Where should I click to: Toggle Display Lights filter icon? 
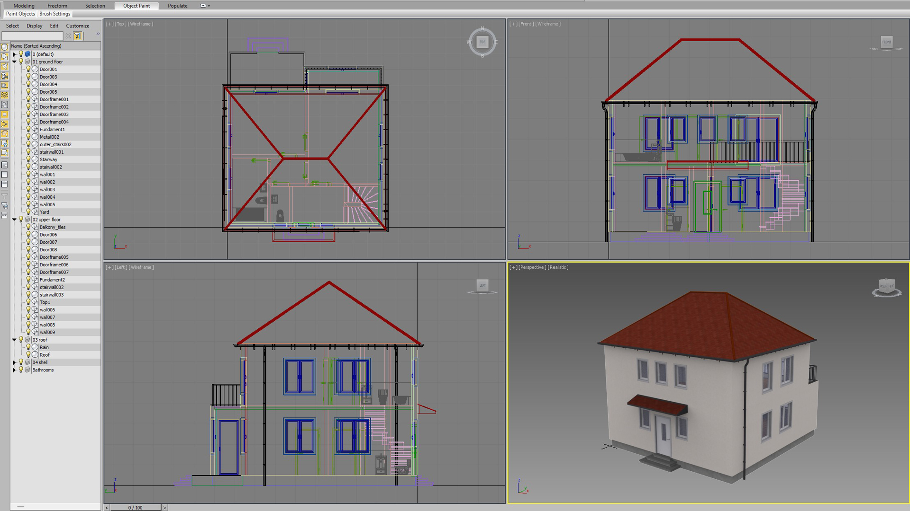(x=5, y=66)
